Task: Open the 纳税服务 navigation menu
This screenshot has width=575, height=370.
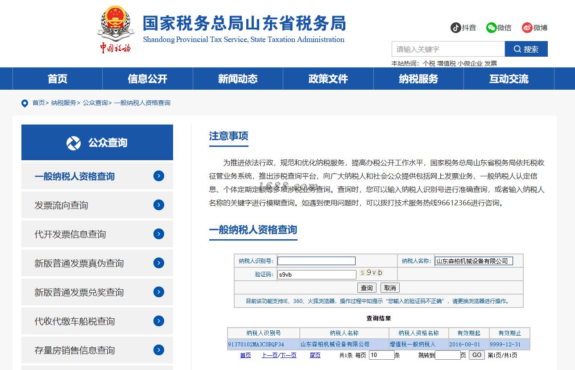Action: point(418,79)
